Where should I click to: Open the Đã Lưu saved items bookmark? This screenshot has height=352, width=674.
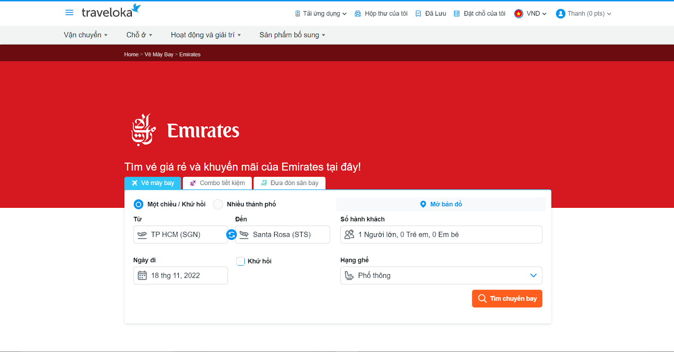pyautogui.click(x=431, y=13)
